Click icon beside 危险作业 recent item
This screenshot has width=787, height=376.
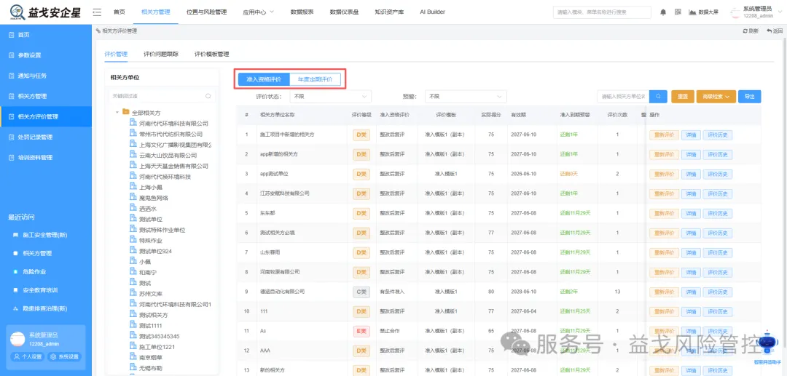click(15, 271)
